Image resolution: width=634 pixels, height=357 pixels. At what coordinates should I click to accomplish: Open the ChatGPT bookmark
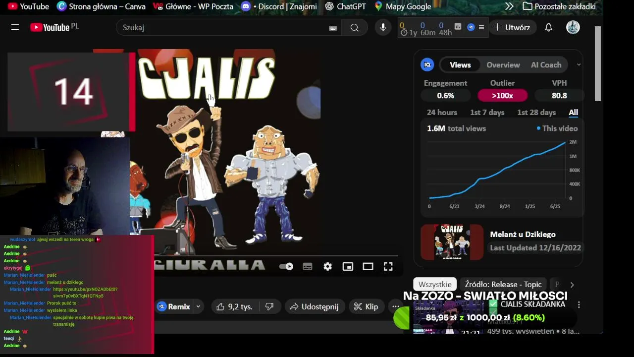click(345, 6)
